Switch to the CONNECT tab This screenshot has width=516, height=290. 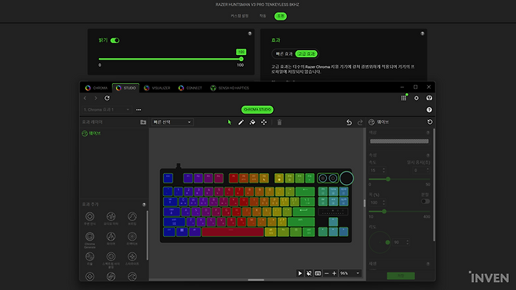click(x=191, y=88)
